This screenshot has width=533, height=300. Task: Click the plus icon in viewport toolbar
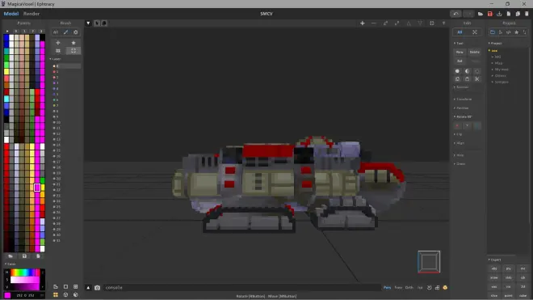point(363,23)
